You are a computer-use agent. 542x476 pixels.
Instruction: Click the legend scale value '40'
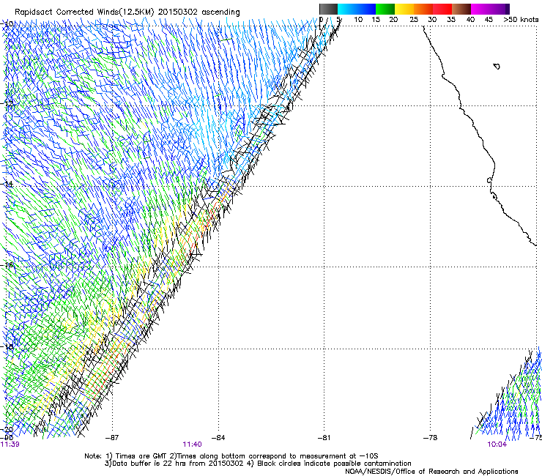coord(470,20)
